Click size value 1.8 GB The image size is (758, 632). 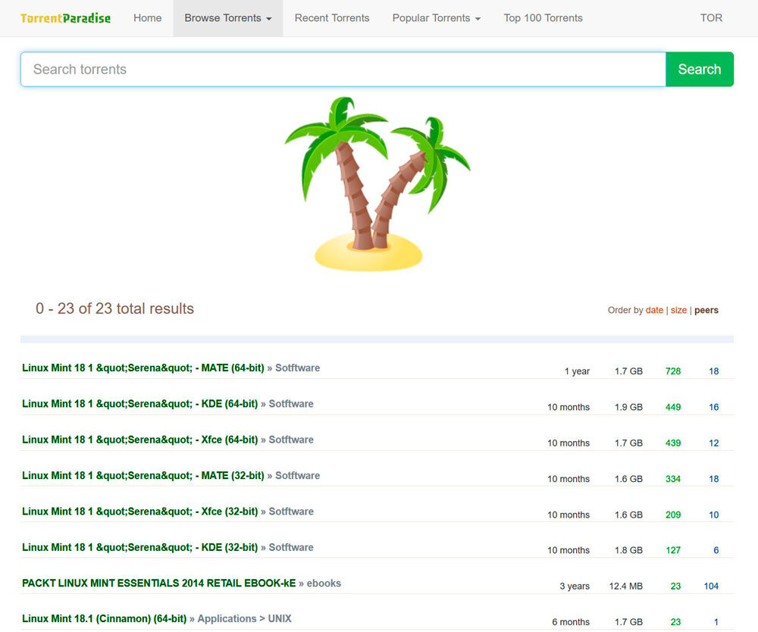[628, 550]
